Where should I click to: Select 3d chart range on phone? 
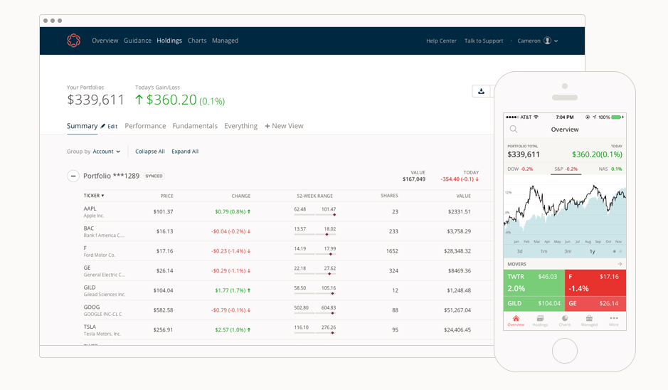click(519, 251)
